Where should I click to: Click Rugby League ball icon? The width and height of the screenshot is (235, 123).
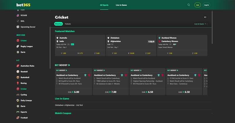18,46
